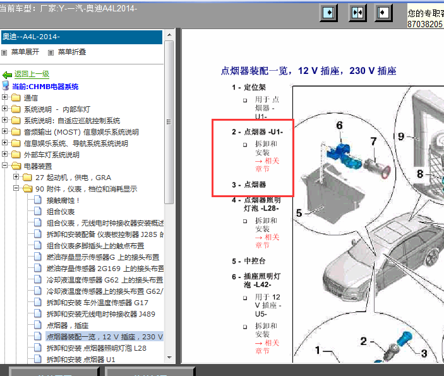
Task: Click the green back arrow icon
Action: [x=7, y=75]
